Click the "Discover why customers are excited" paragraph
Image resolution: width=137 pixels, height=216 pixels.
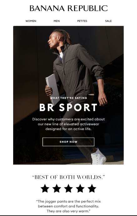click(68, 124)
